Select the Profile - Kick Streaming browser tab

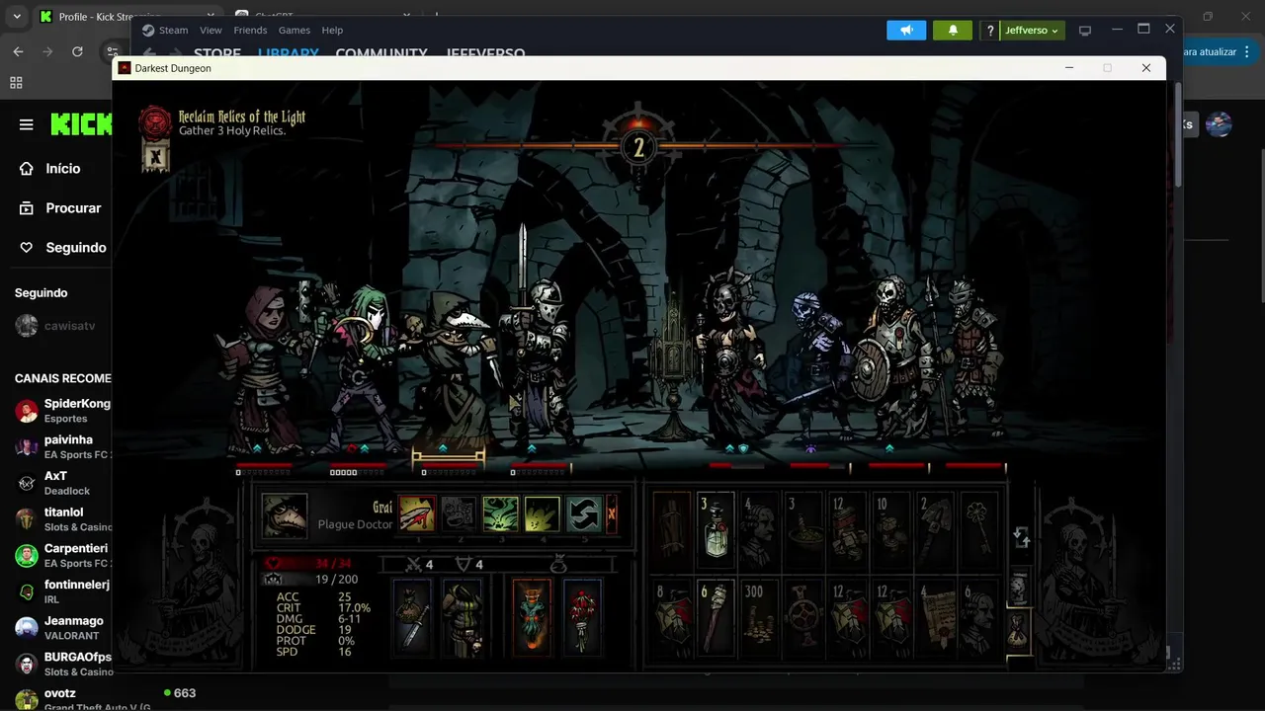point(126,17)
